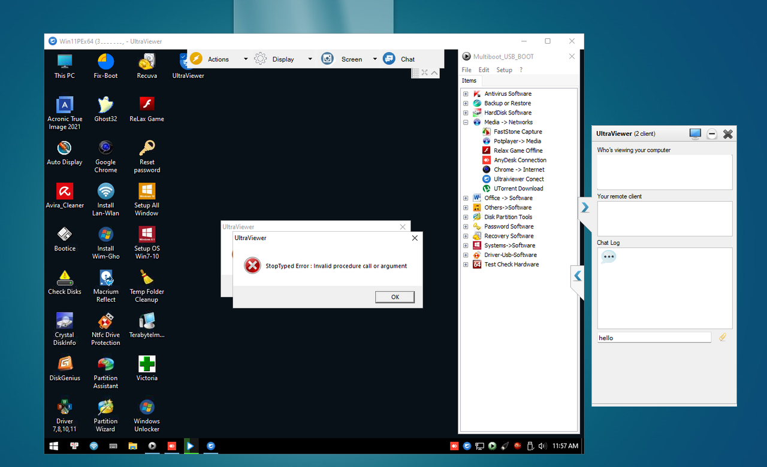Screen dimensions: 767x467
Task: Open the File menu in Multiboot_USB_BOOT
Action: point(466,69)
